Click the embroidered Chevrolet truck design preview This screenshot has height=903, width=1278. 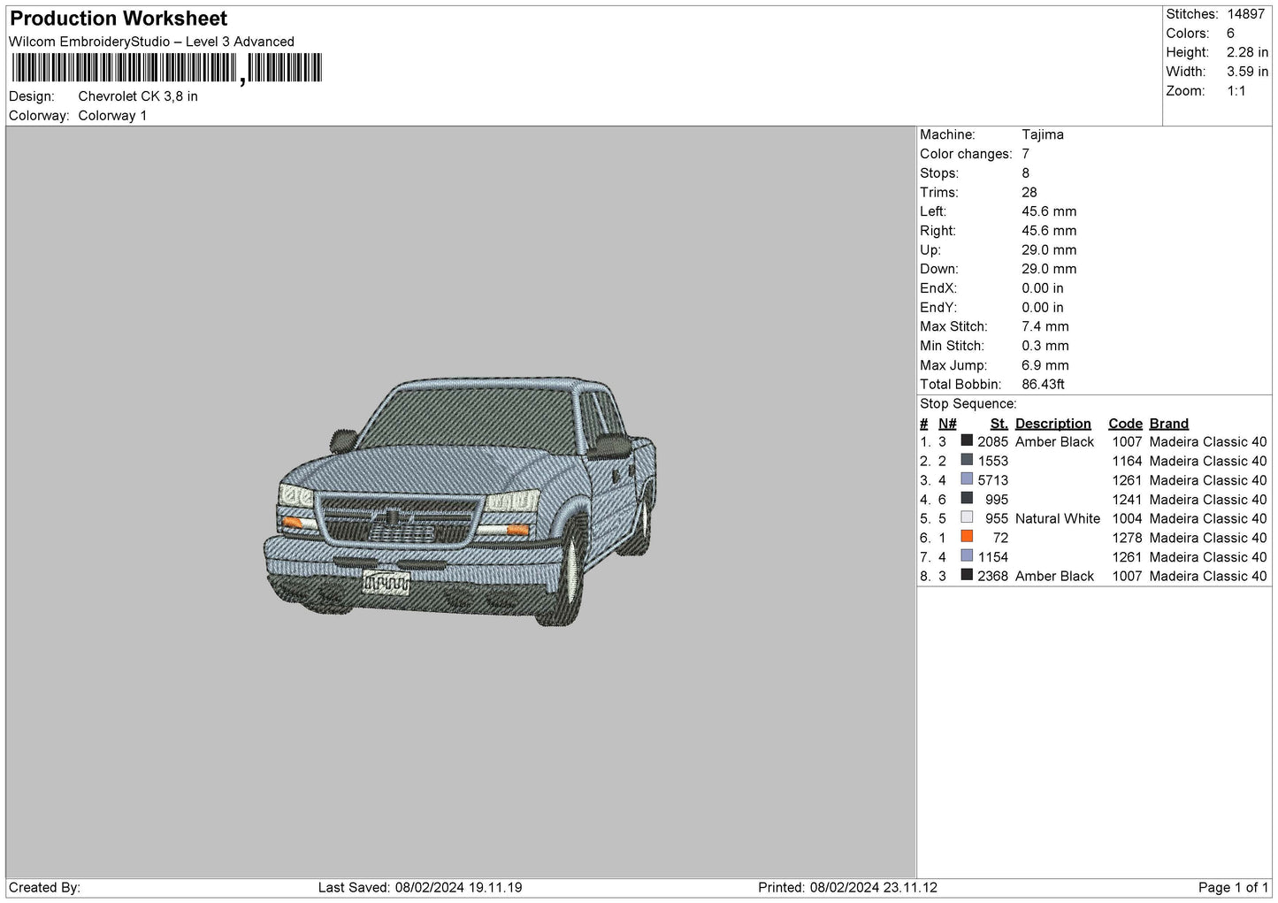pos(460,502)
